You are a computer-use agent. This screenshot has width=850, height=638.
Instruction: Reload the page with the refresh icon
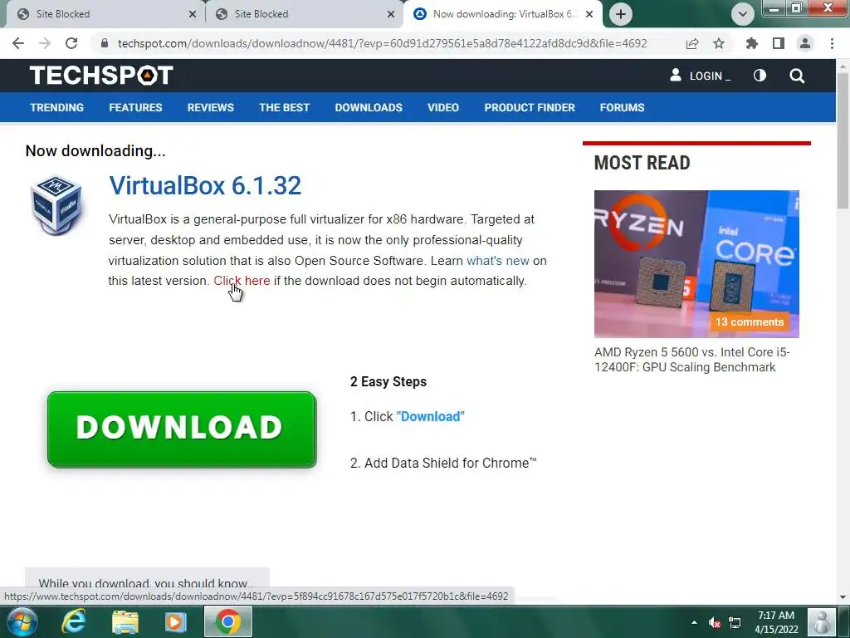[x=71, y=43]
